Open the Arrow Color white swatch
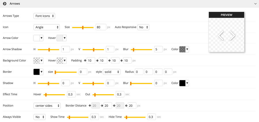259x122 pixels. click(38, 38)
